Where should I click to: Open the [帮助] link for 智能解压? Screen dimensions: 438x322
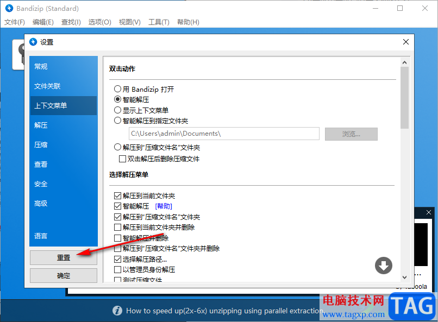(164, 206)
